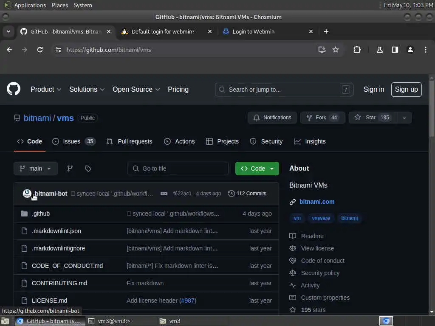Screen dimensions: 435x326
Task: View branches icon next to main
Action: coord(70,169)
